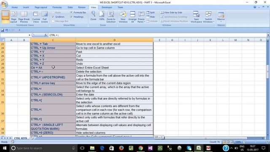Open Visual Studio from taskbar
The image size is (270, 152).
click(150, 148)
